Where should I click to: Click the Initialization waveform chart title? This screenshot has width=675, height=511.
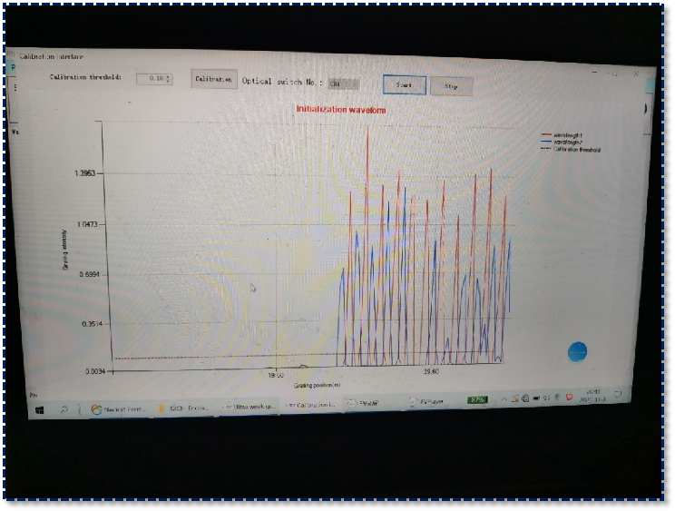coord(340,109)
